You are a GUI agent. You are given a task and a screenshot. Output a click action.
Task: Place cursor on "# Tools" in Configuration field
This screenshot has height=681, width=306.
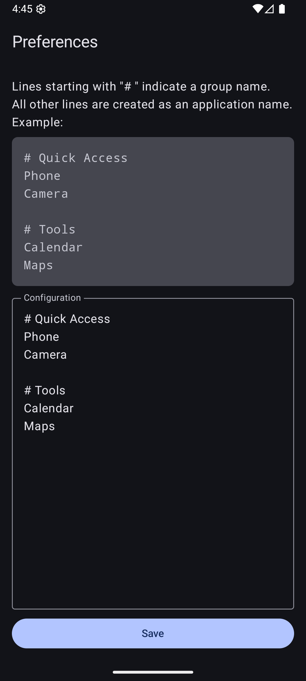pos(45,390)
